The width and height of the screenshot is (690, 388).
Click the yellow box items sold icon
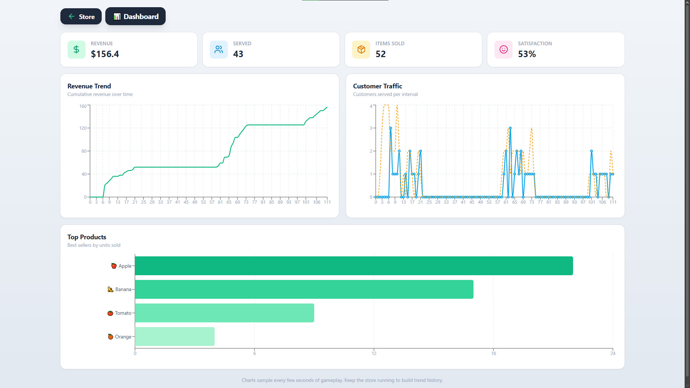point(361,50)
